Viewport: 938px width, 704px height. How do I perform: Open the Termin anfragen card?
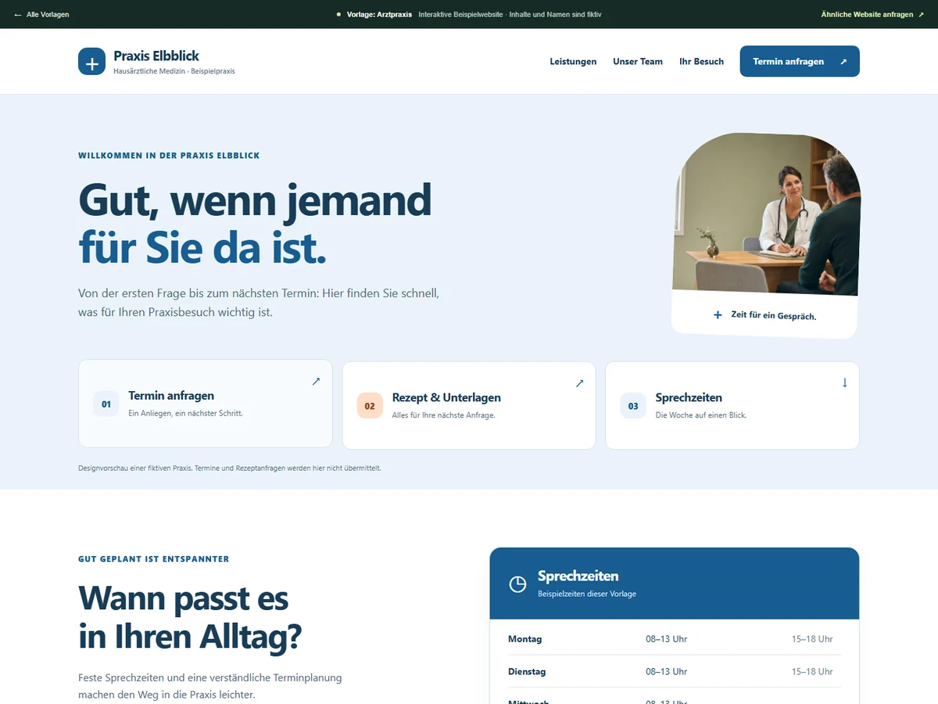click(206, 404)
